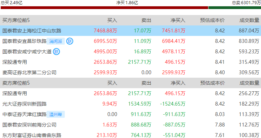Click sell amount 911.63万
The height and width of the screenshot is (138, 261).
point(141,114)
